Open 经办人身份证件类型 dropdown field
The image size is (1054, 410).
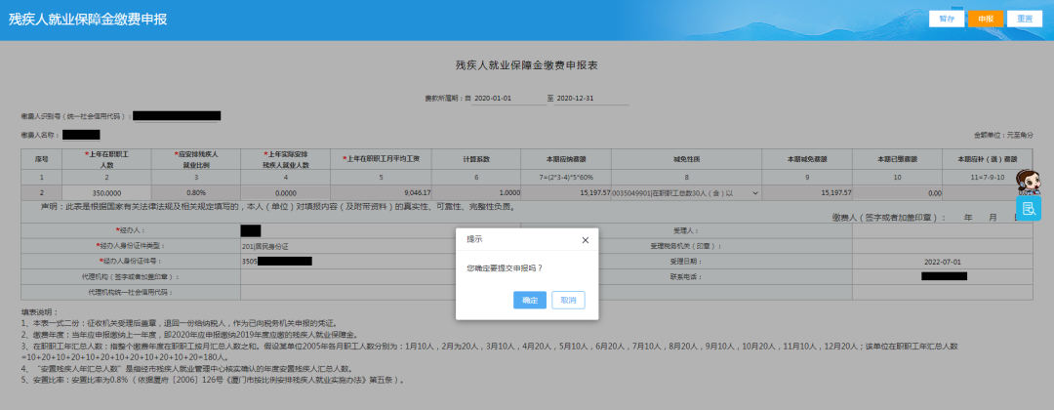tap(346, 246)
